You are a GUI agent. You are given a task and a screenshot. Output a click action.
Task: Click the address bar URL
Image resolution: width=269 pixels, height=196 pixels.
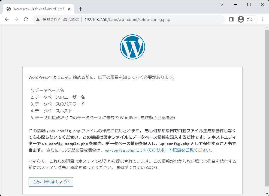pyautogui.click(x=127, y=20)
